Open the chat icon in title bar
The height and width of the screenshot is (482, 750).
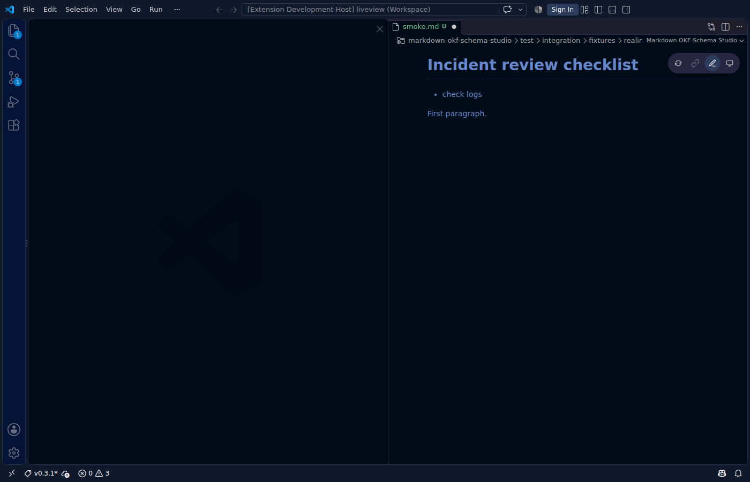point(507,9)
